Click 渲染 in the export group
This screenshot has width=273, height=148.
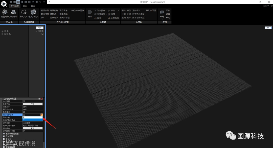tap(123, 18)
